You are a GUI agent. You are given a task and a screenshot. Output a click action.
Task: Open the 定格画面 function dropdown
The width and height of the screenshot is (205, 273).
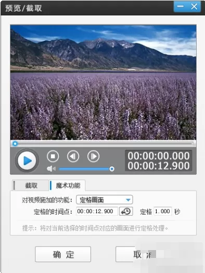105,200
